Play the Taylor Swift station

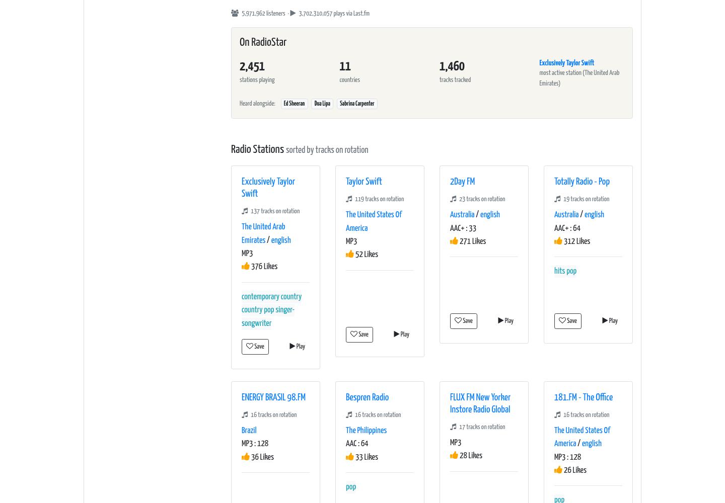click(x=401, y=334)
